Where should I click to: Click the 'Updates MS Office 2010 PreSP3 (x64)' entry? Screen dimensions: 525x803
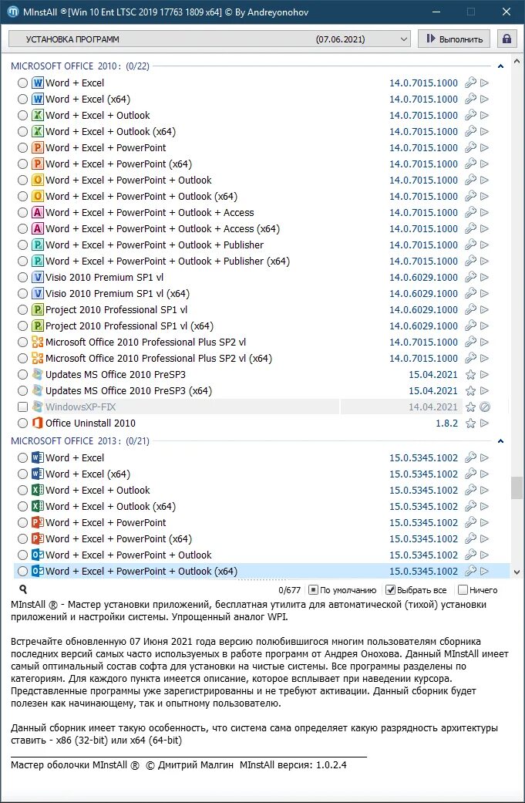coord(129,391)
